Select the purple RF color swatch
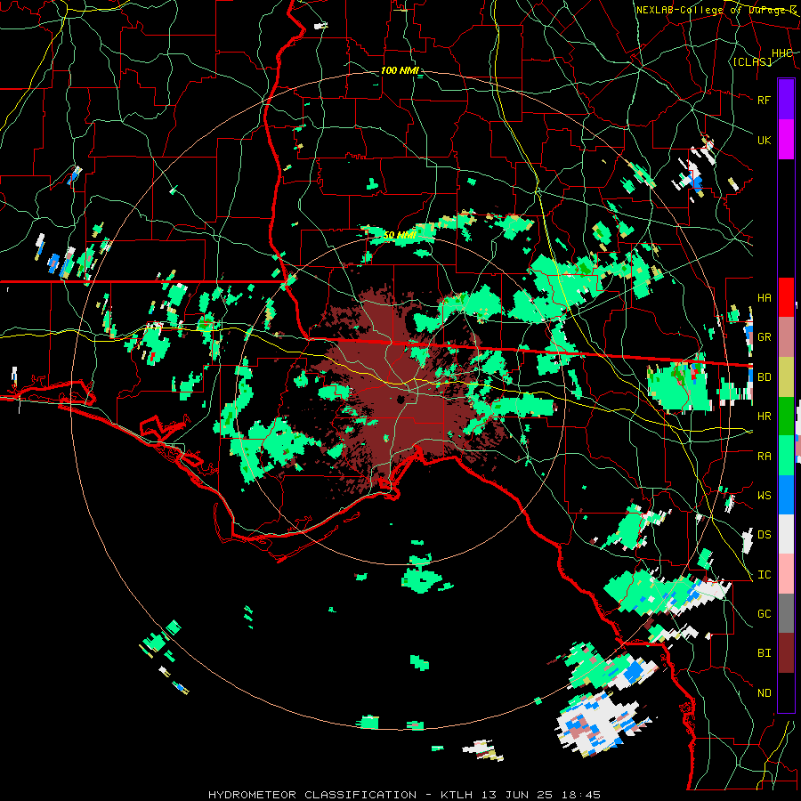 (x=786, y=100)
